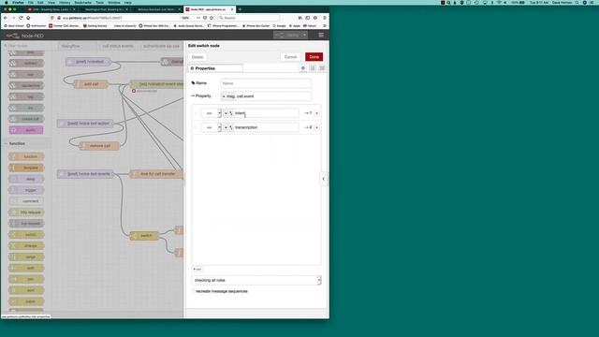Click the filter nodes search box
599x337 pixels.
pos(27,46)
